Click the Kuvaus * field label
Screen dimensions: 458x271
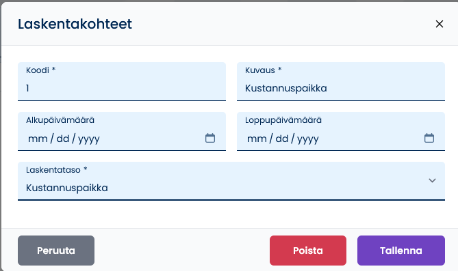[263, 70]
